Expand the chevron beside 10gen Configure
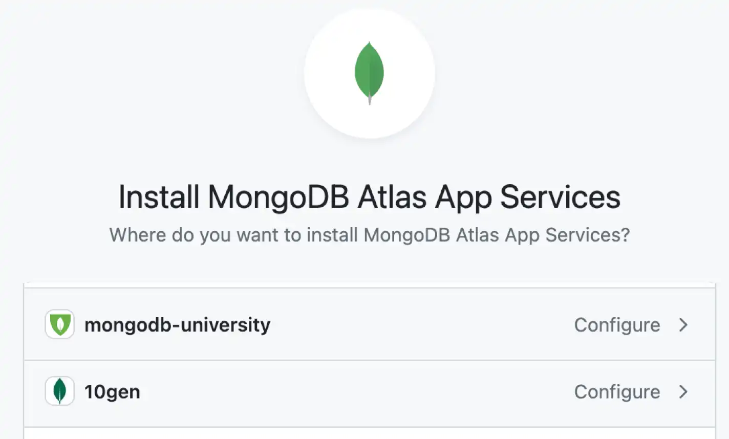 coord(683,392)
